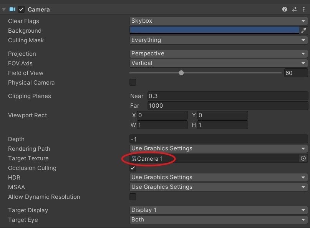This screenshot has height=228, width=310.
Task: Click the Viewport Rect label
Action: tap(28, 115)
